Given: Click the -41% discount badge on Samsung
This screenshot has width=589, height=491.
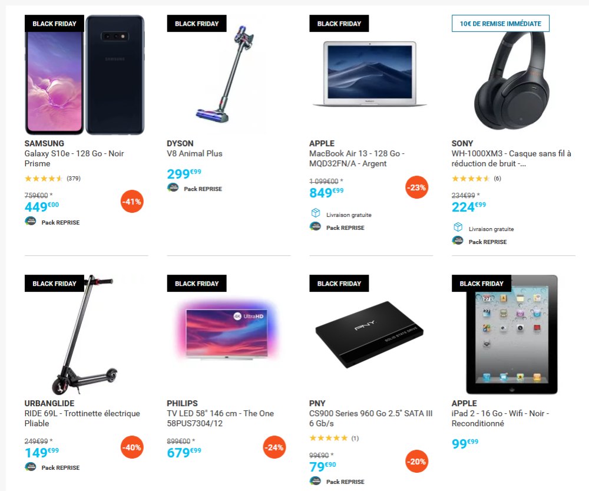Looking at the screenshot, I should 132,202.
